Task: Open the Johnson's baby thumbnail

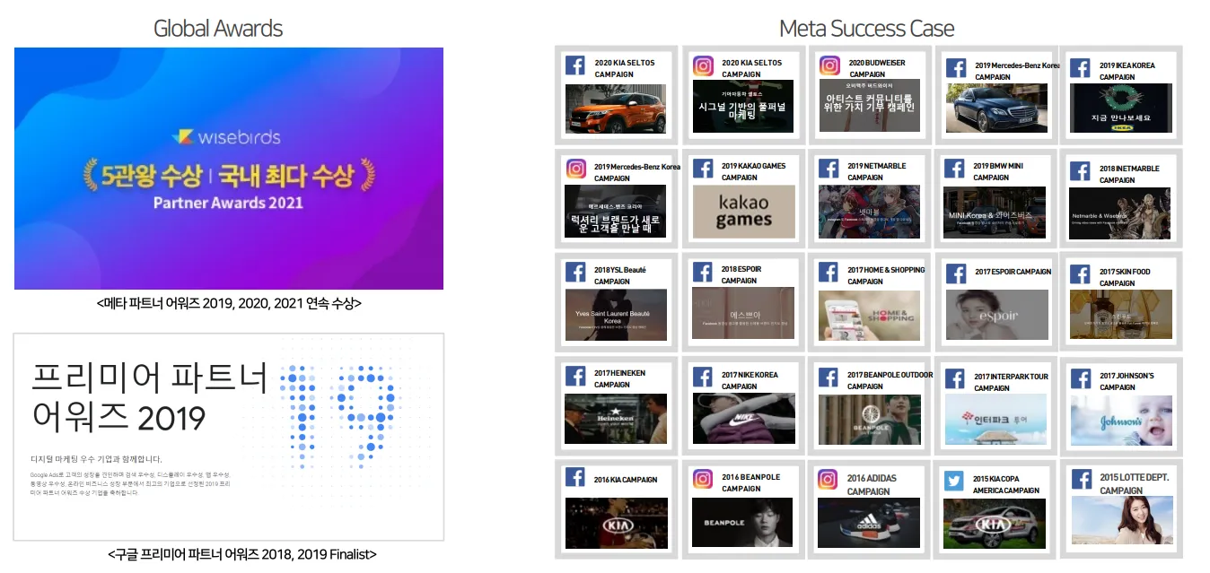Action: (1121, 421)
